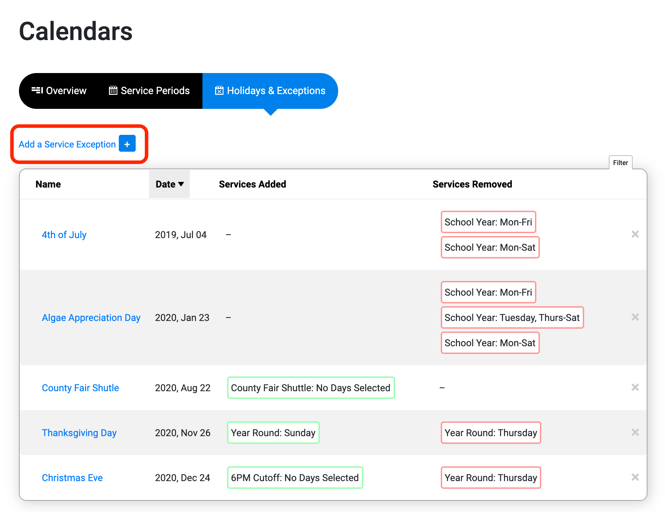Image resolution: width=665 pixels, height=512 pixels.
Task: Open the Overview tab
Action: click(59, 91)
